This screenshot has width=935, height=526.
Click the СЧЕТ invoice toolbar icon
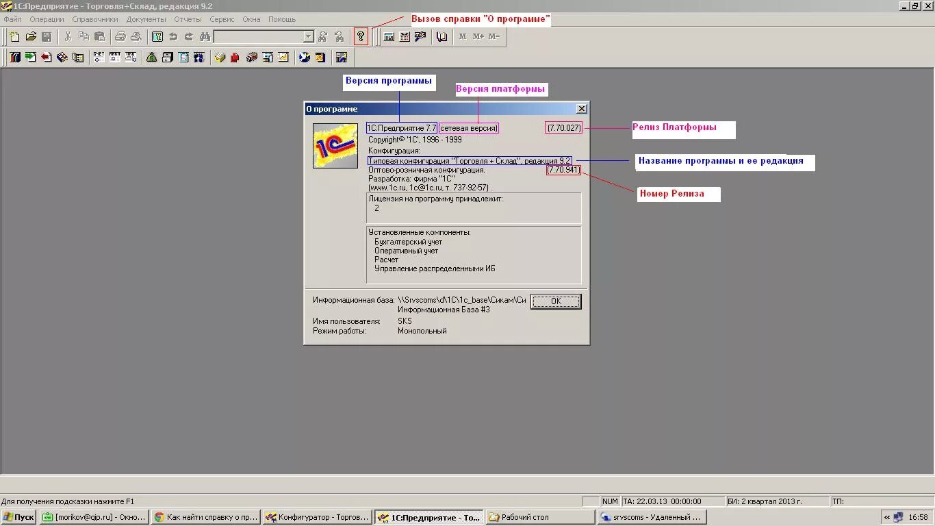click(x=99, y=58)
